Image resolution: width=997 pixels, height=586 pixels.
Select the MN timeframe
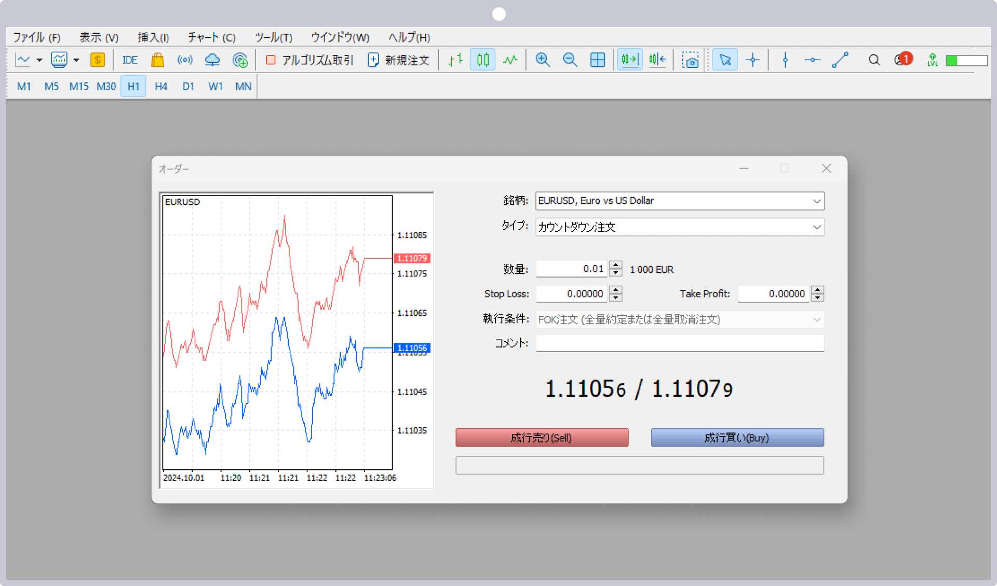[243, 86]
